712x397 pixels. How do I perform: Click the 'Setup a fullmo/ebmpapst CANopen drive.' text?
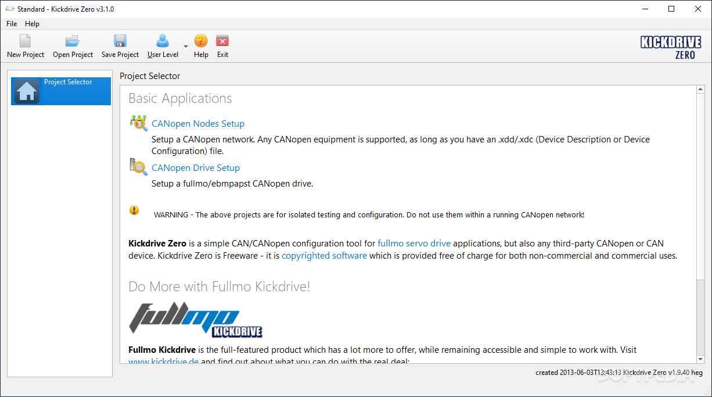click(x=232, y=184)
